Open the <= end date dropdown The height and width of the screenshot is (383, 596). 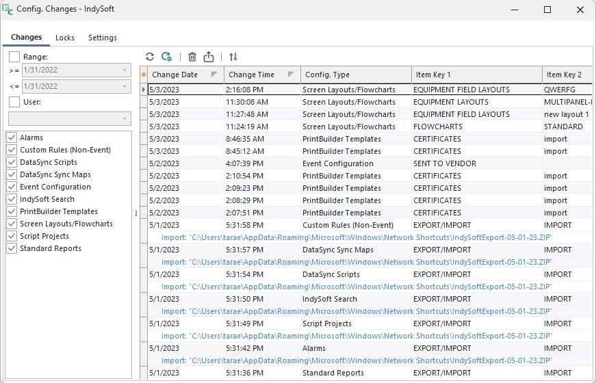[125, 87]
